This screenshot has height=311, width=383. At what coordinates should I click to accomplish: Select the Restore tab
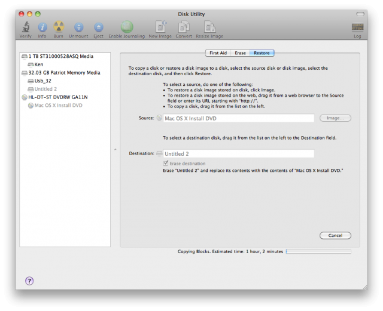point(262,53)
